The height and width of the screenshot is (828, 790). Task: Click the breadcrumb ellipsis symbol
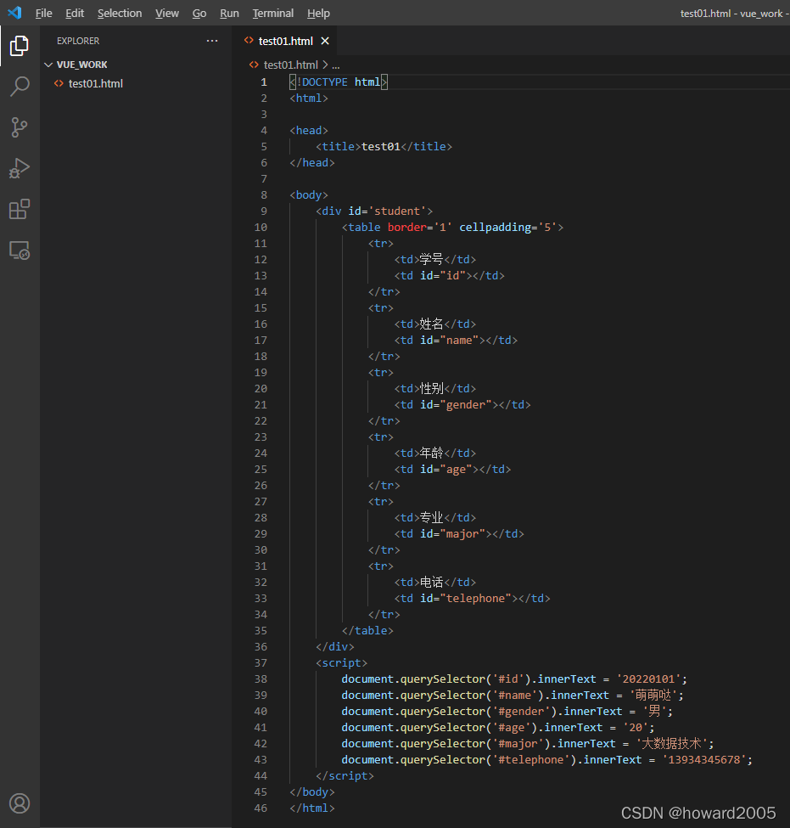tap(336, 65)
